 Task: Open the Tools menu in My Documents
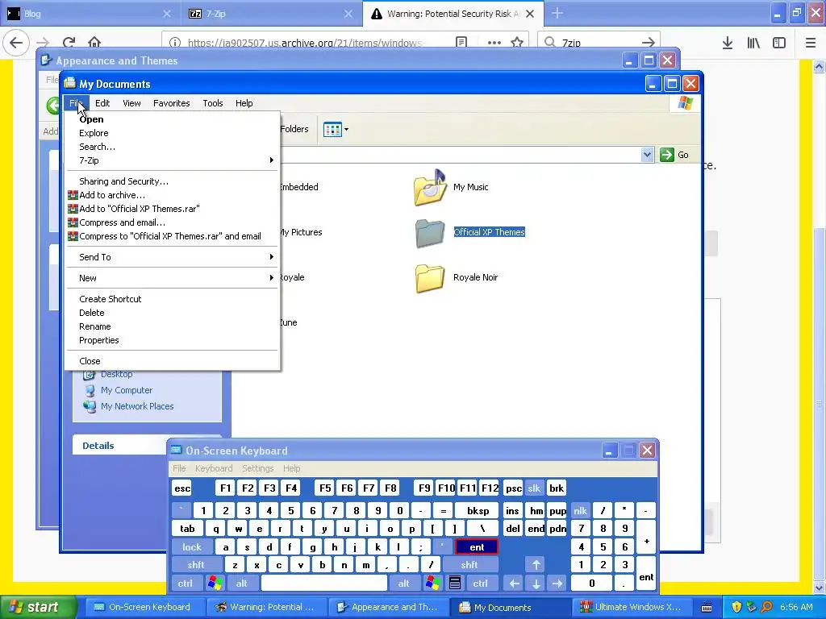(213, 103)
